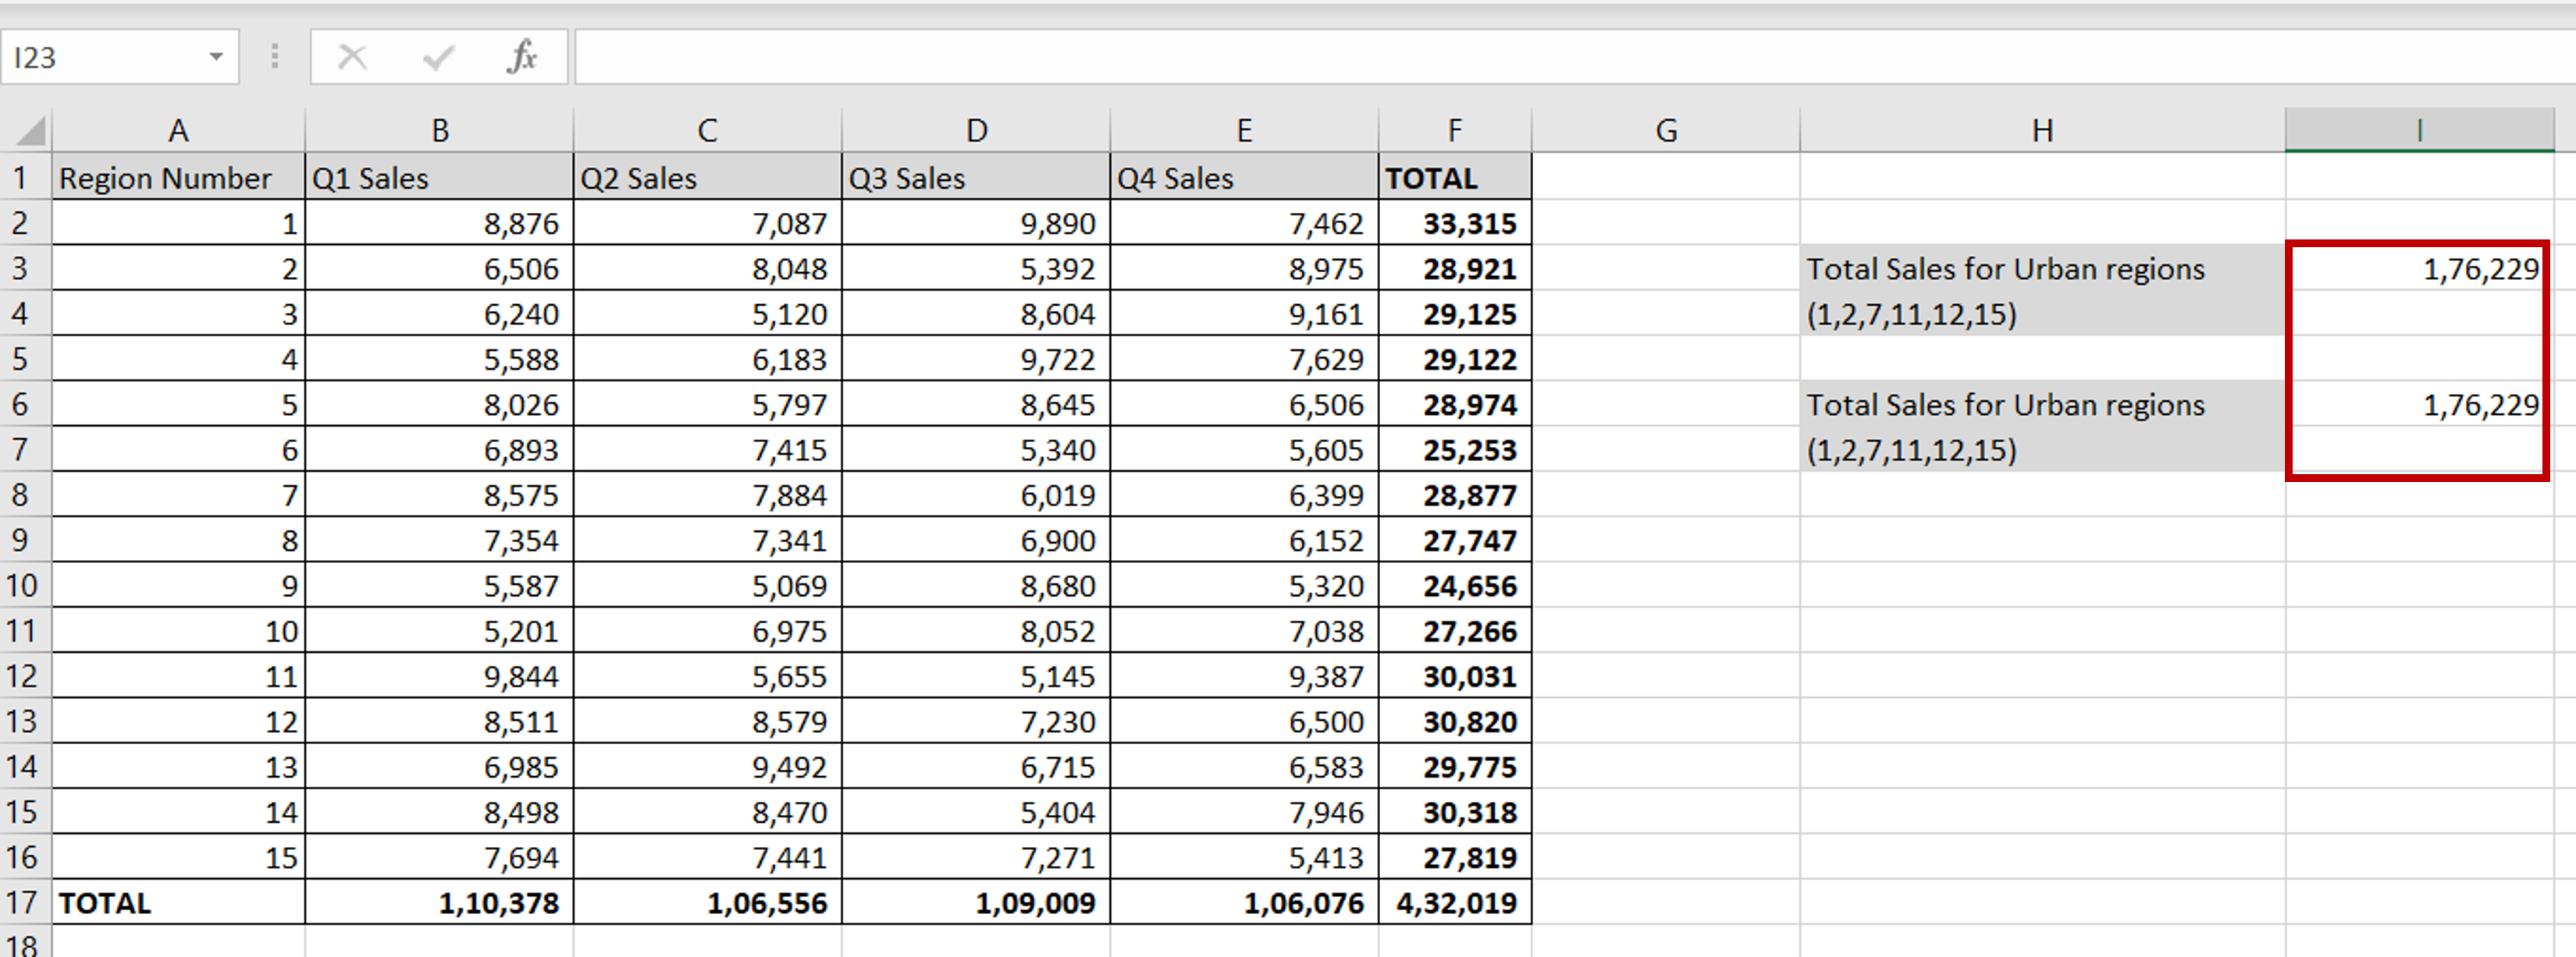The width and height of the screenshot is (2576, 957).
Task: Select the TOTAL header cell in F1
Action: click(1454, 177)
